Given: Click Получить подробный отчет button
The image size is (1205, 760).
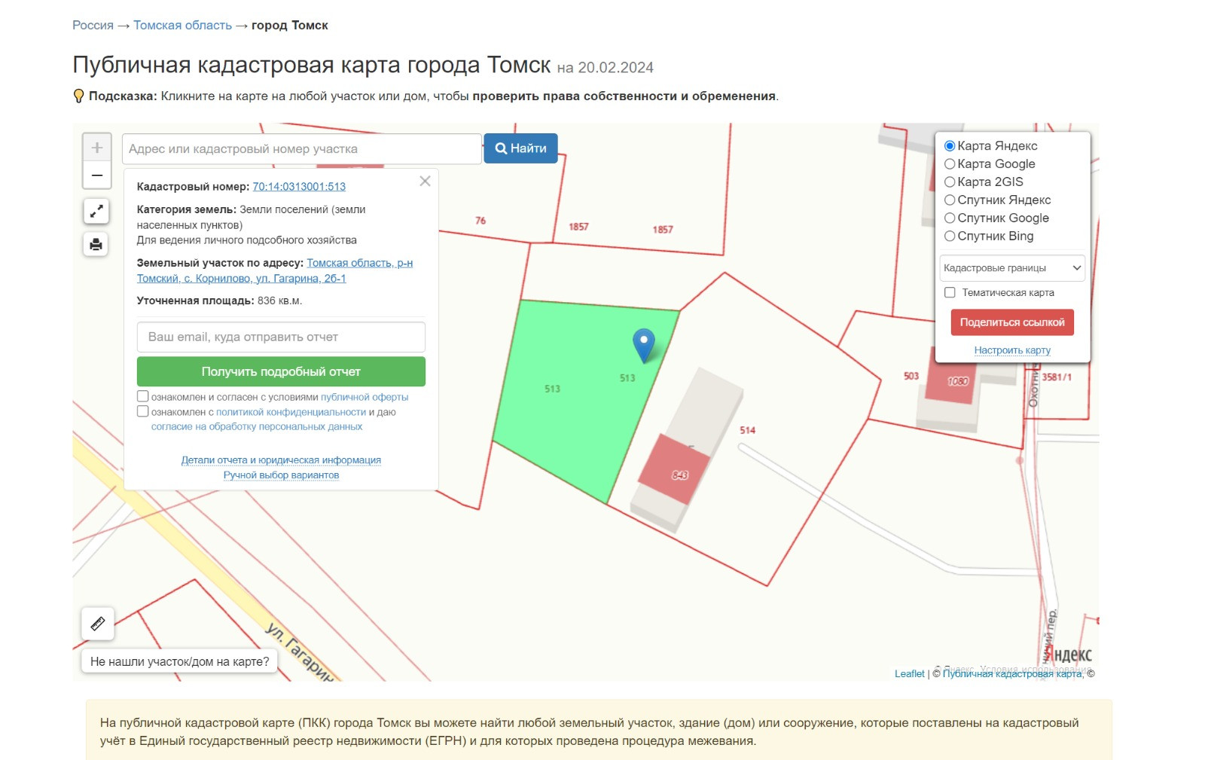Looking at the screenshot, I should click(281, 371).
